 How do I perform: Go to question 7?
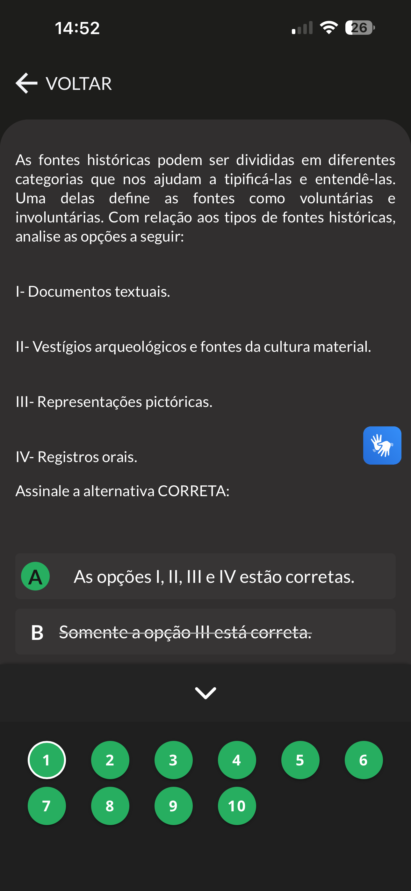pos(47,806)
